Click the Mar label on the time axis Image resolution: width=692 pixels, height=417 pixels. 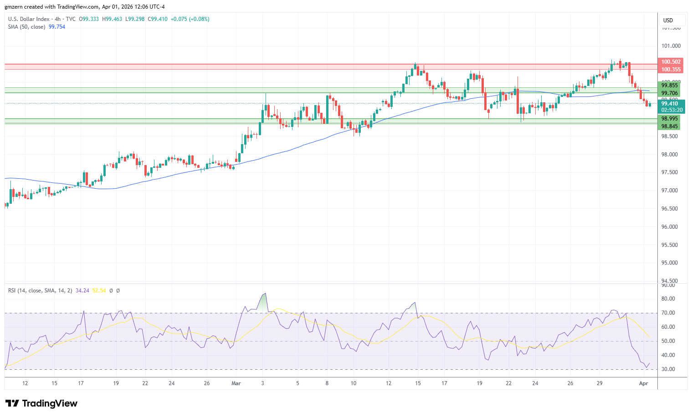point(236,383)
